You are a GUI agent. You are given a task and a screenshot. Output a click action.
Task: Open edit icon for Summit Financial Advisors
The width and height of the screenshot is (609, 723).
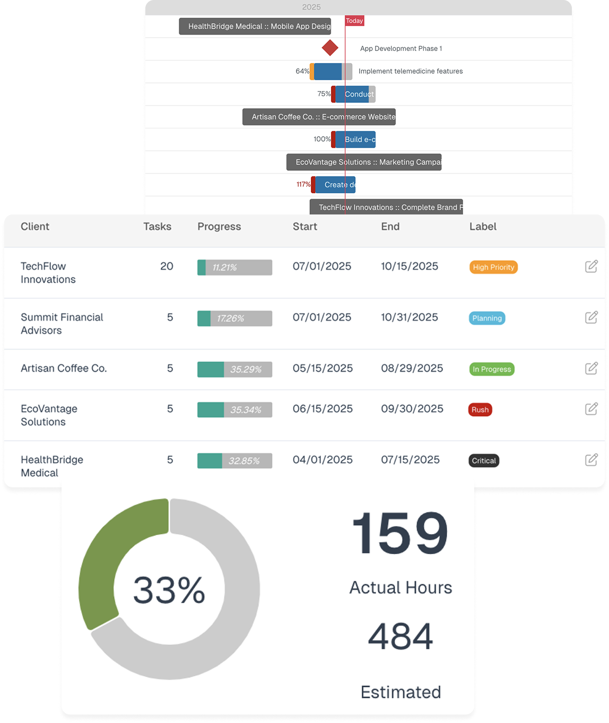coord(591,317)
